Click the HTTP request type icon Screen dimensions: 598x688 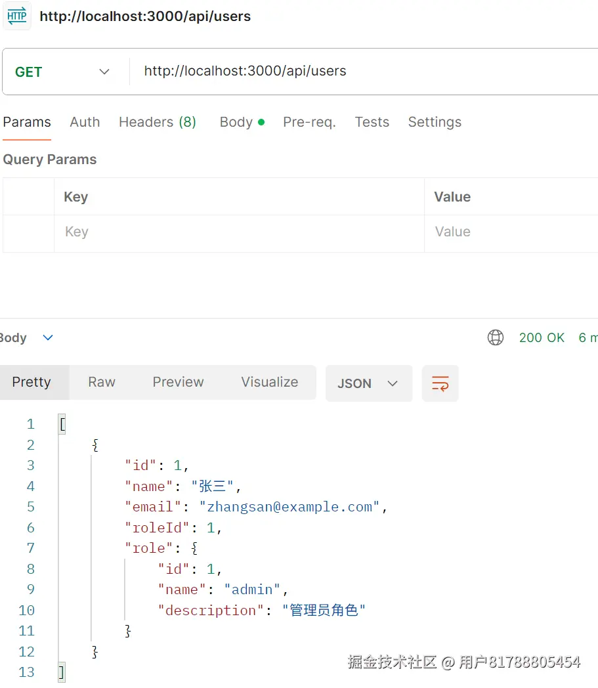point(16,16)
